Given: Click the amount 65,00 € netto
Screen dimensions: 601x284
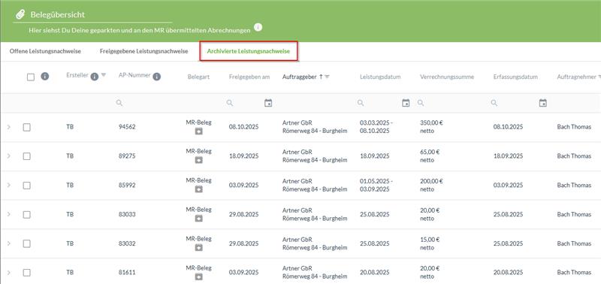Looking at the screenshot, I should point(430,156).
